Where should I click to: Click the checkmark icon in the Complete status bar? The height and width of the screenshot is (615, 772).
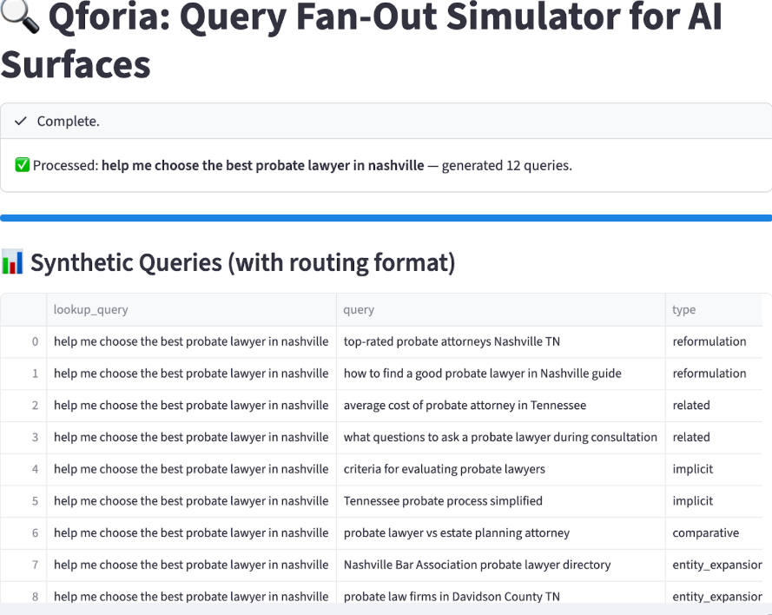coord(22,122)
